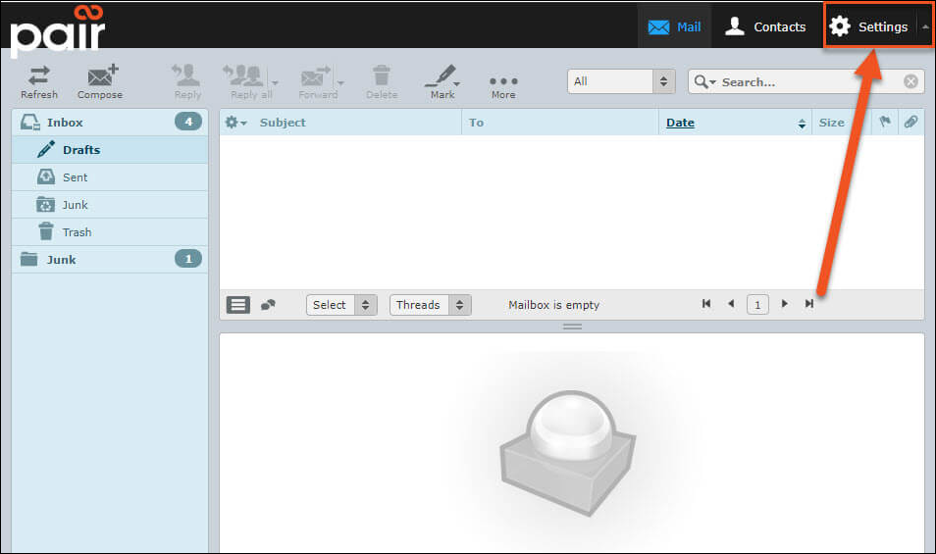The height and width of the screenshot is (554, 936).
Task: Open the Sent folder
Action: point(110,177)
